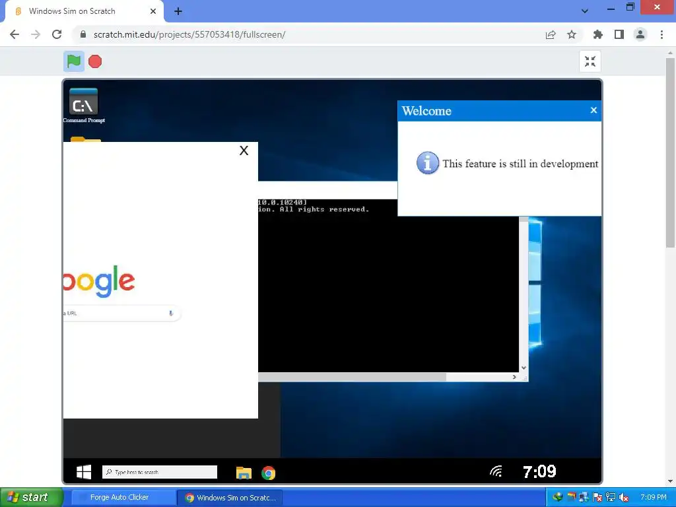The height and width of the screenshot is (507, 676).
Task: Open Chrome extensions puzzle icon
Action: [x=597, y=34]
